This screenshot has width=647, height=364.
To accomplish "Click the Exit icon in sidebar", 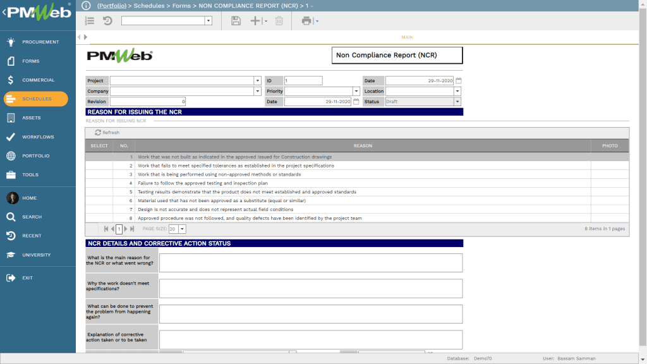I will click(11, 278).
